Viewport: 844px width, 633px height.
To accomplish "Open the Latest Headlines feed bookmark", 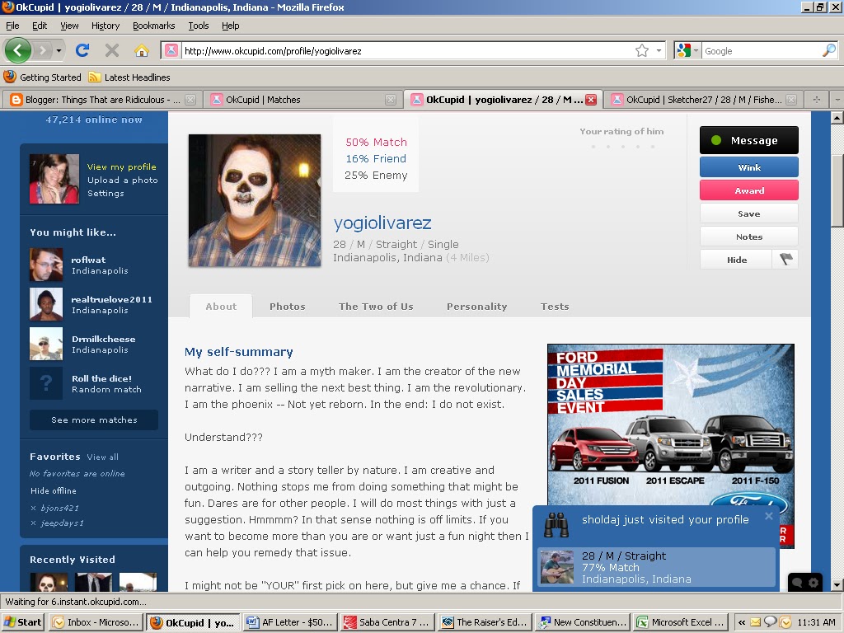I will click(129, 77).
